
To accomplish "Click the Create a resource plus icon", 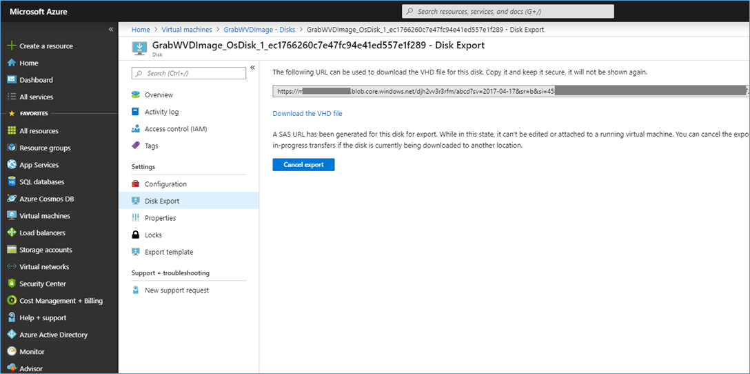I will (x=12, y=46).
